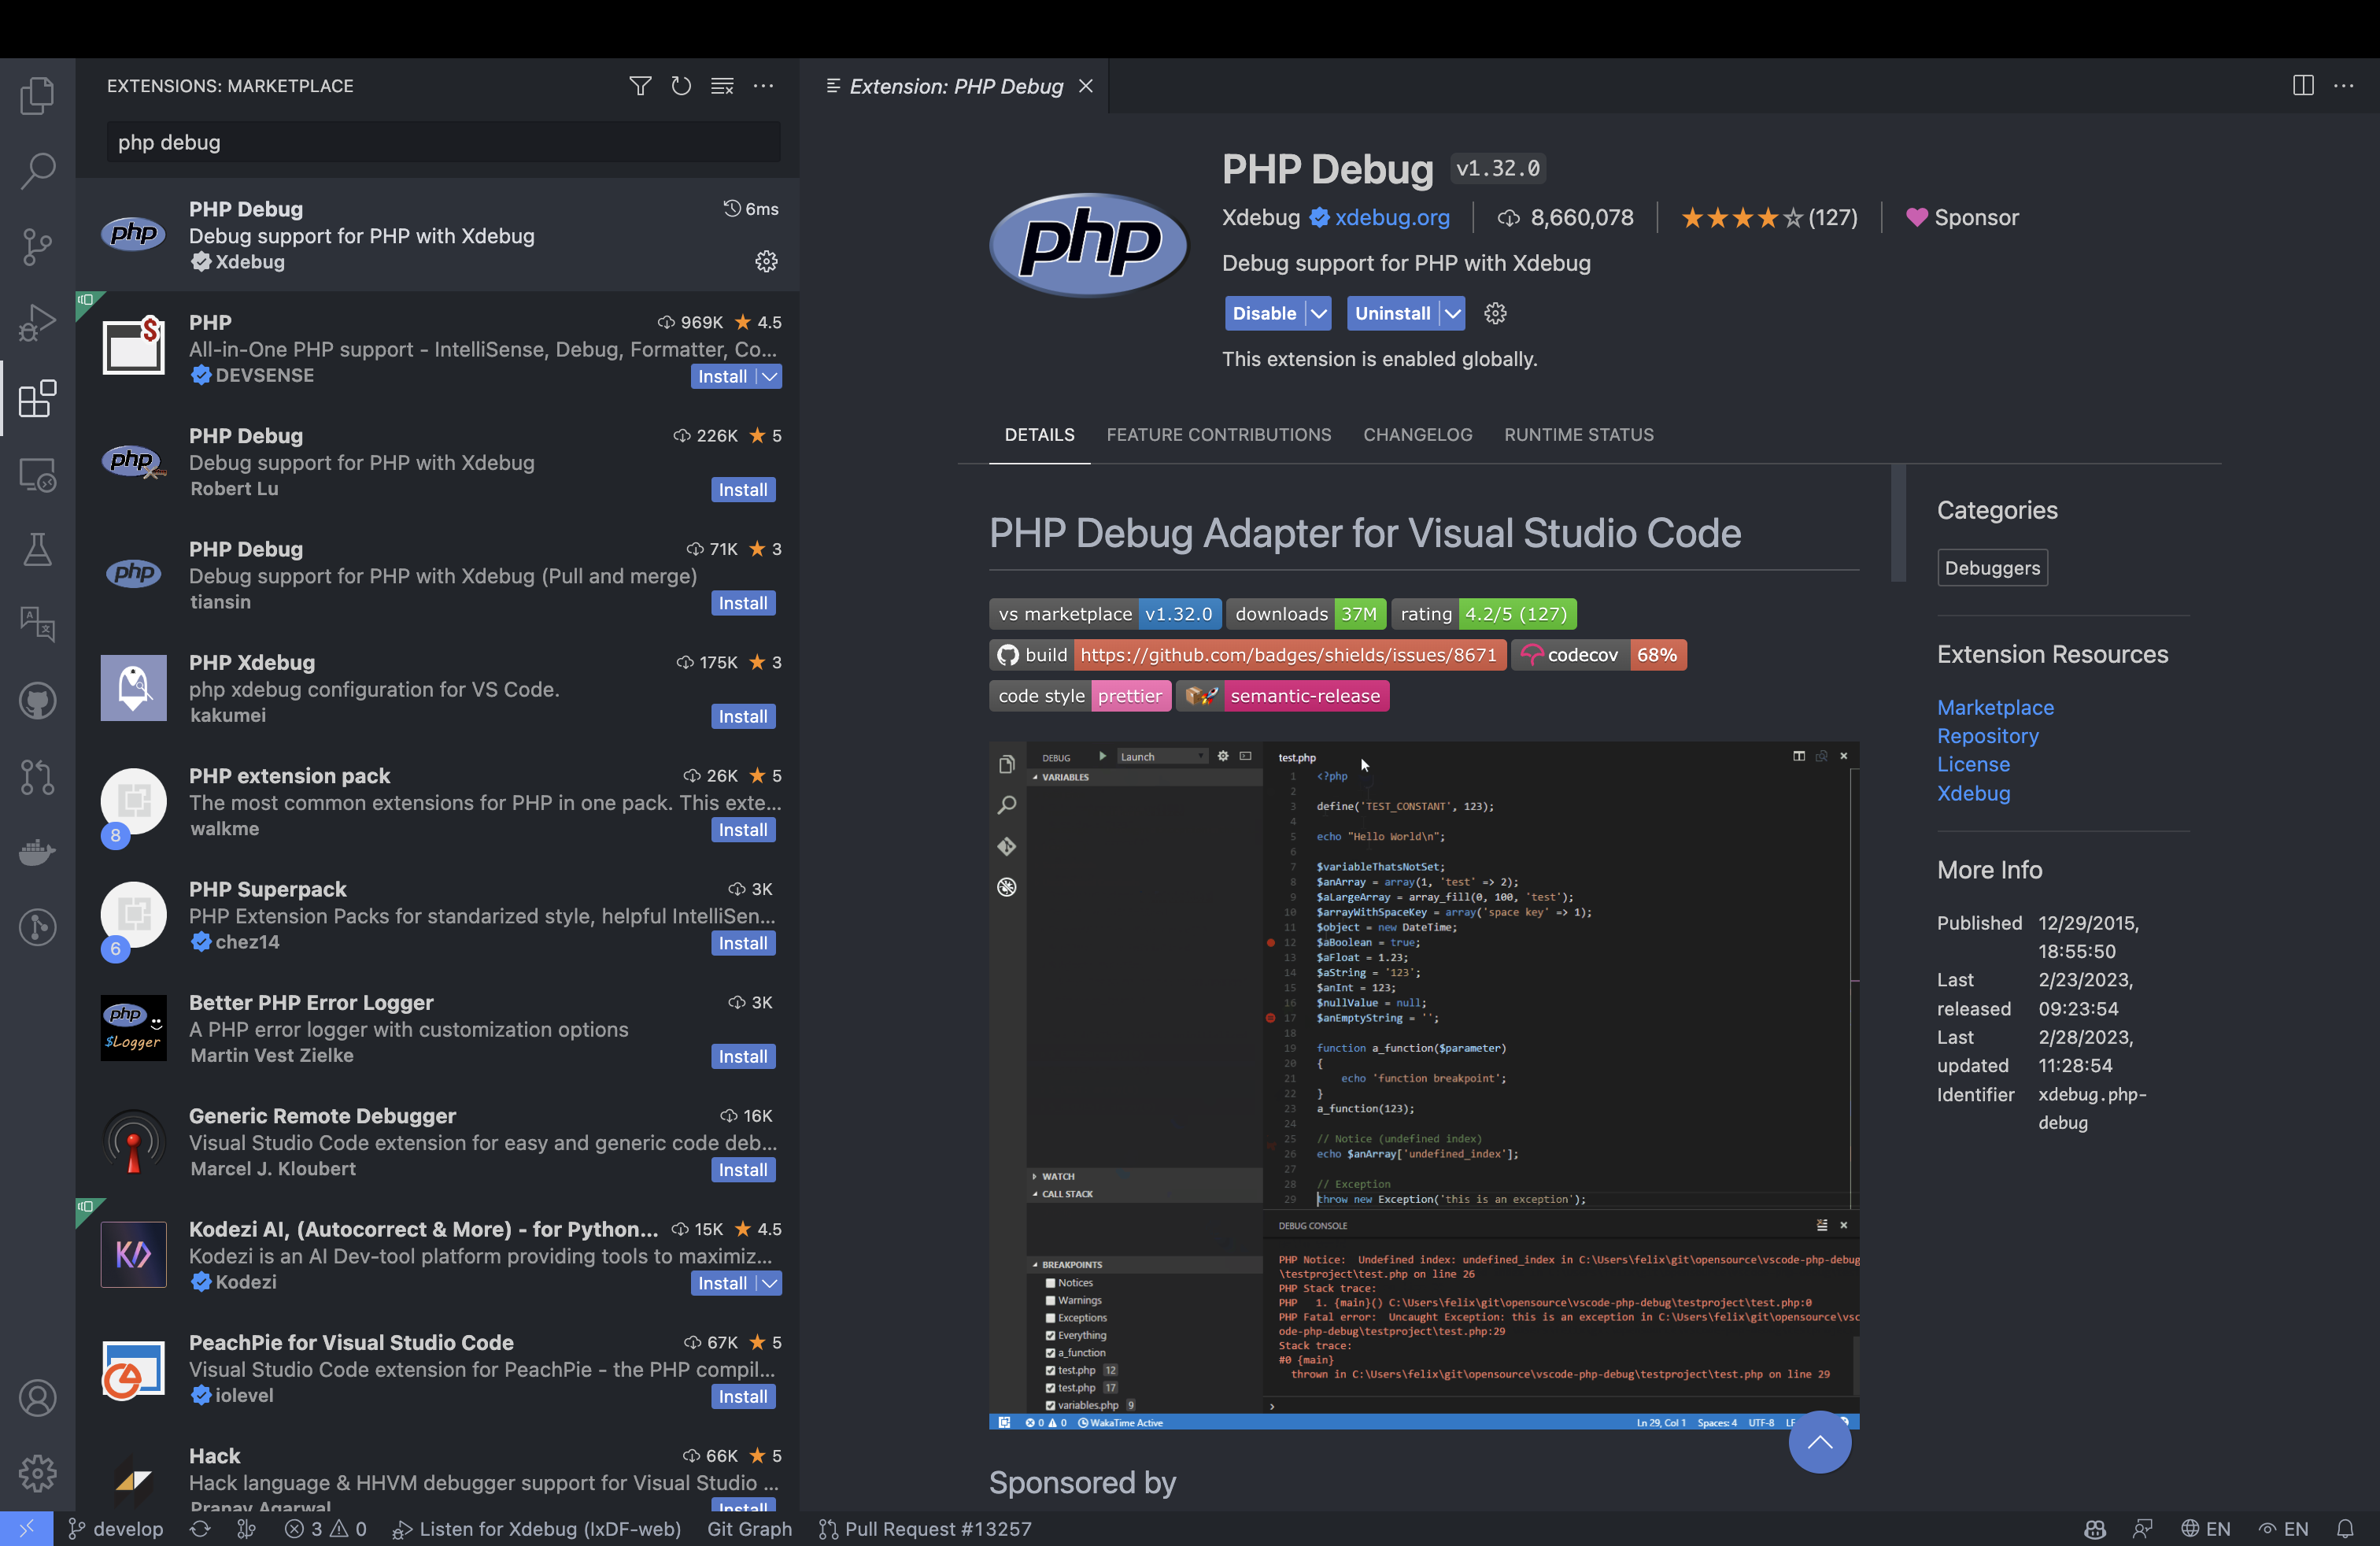Expand the Uninstall button dropdown arrow
The height and width of the screenshot is (1546, 2380).
click(x=1452, y=314)
